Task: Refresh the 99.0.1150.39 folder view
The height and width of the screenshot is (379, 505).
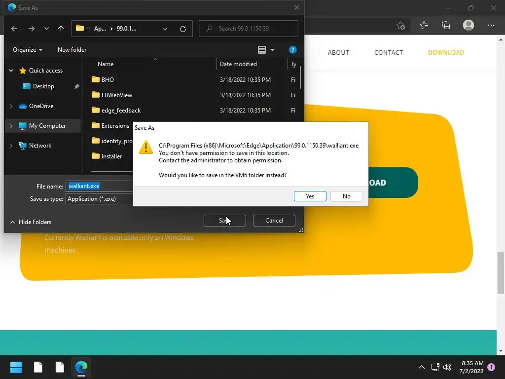Action: (183, 29)
